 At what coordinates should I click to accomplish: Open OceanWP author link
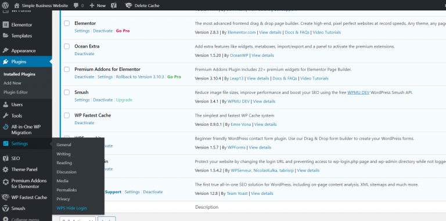click(239, 55)
